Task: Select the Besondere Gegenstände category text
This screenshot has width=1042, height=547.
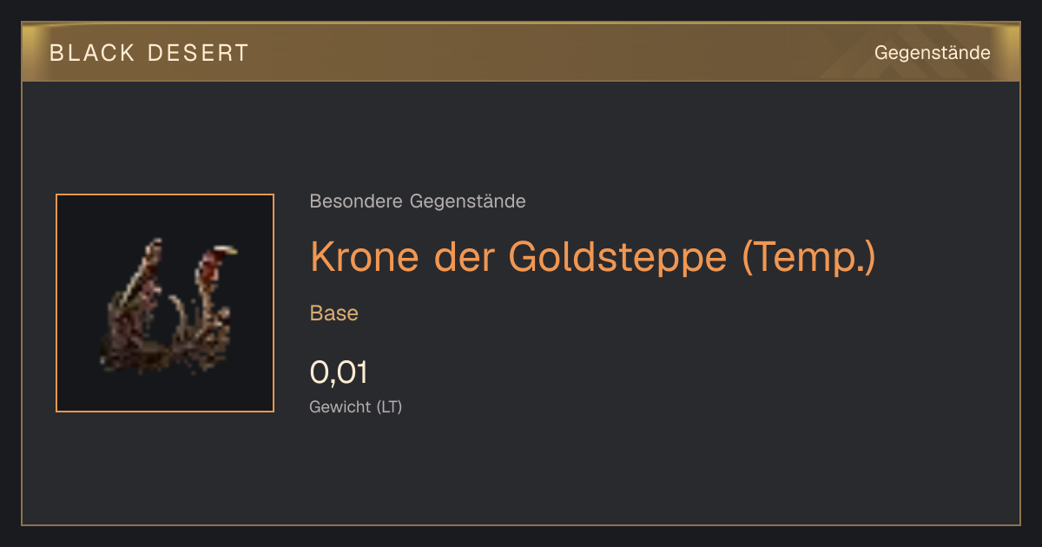Action: click(x=418, y=201)
